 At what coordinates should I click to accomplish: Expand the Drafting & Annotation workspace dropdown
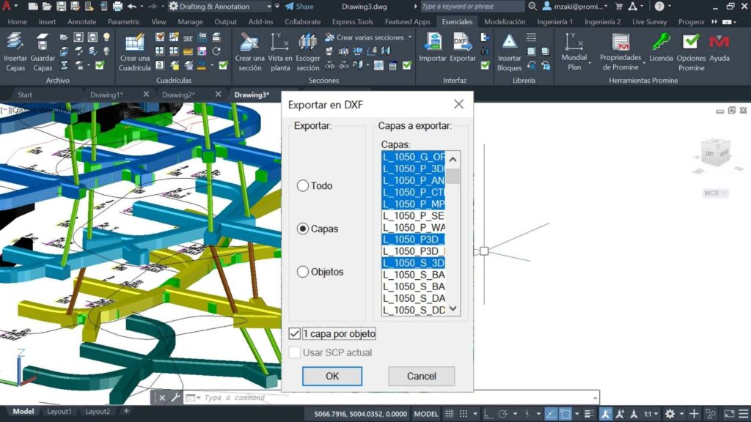268,7
